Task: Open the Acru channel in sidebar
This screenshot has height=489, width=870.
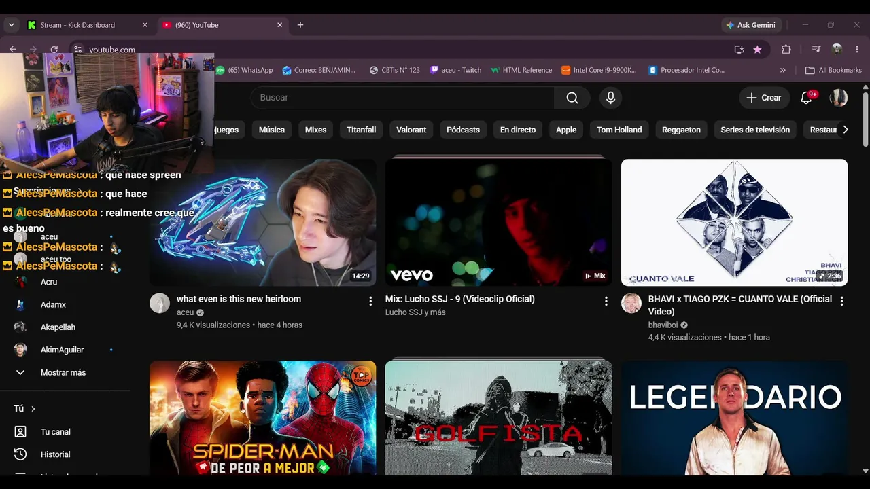Action: (49, 282)
